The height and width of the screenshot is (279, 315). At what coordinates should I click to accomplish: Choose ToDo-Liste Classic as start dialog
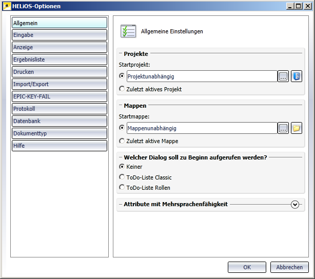click(x=146, y=177)
